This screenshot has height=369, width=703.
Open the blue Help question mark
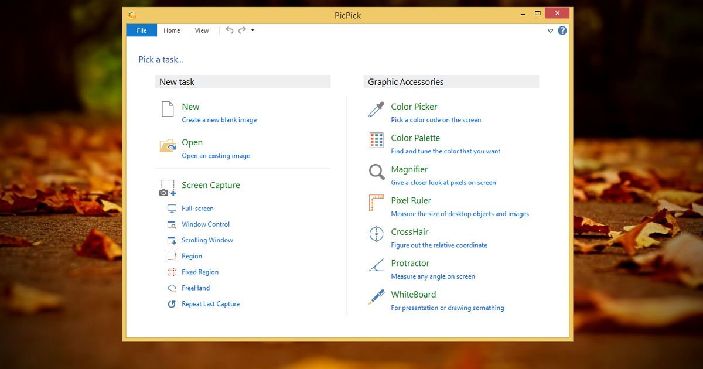562,30
